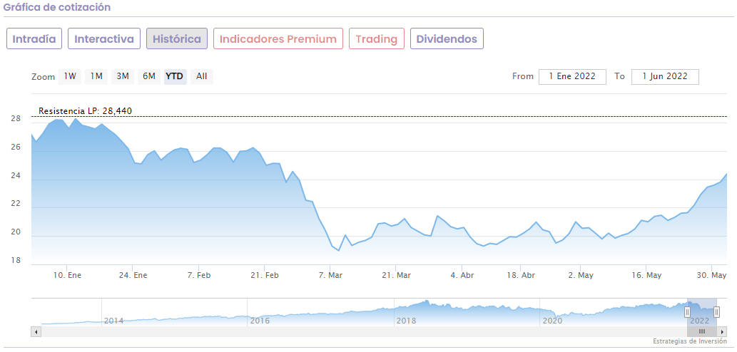This screenshot has width=737, height=352.
Task: Select the 1W zoom range
Action: pos(70,76)
